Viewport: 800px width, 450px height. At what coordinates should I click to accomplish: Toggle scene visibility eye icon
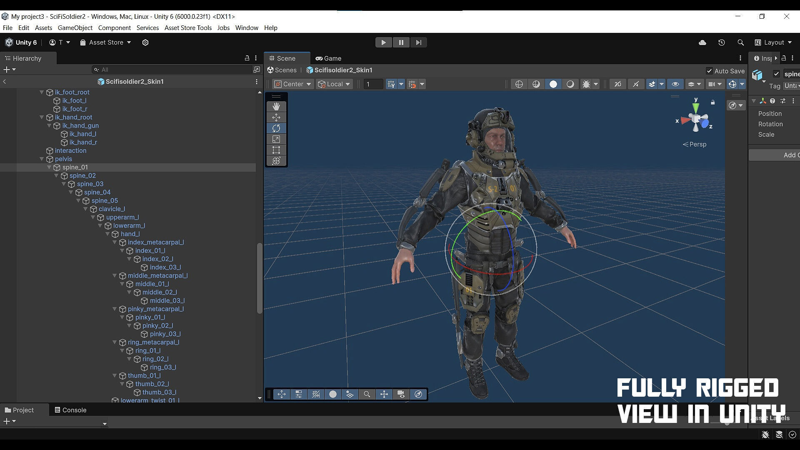pyautogui.click(x=675, y=84)
